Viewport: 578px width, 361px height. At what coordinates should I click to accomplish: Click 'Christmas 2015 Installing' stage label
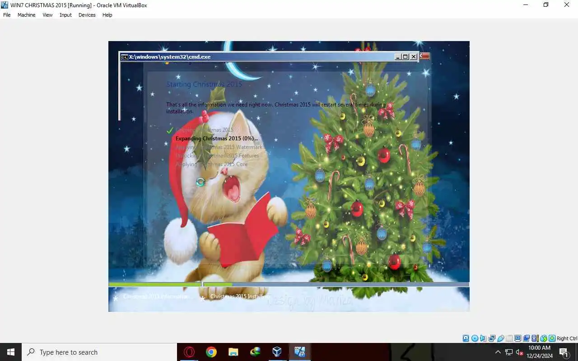[x=240, y=296]
